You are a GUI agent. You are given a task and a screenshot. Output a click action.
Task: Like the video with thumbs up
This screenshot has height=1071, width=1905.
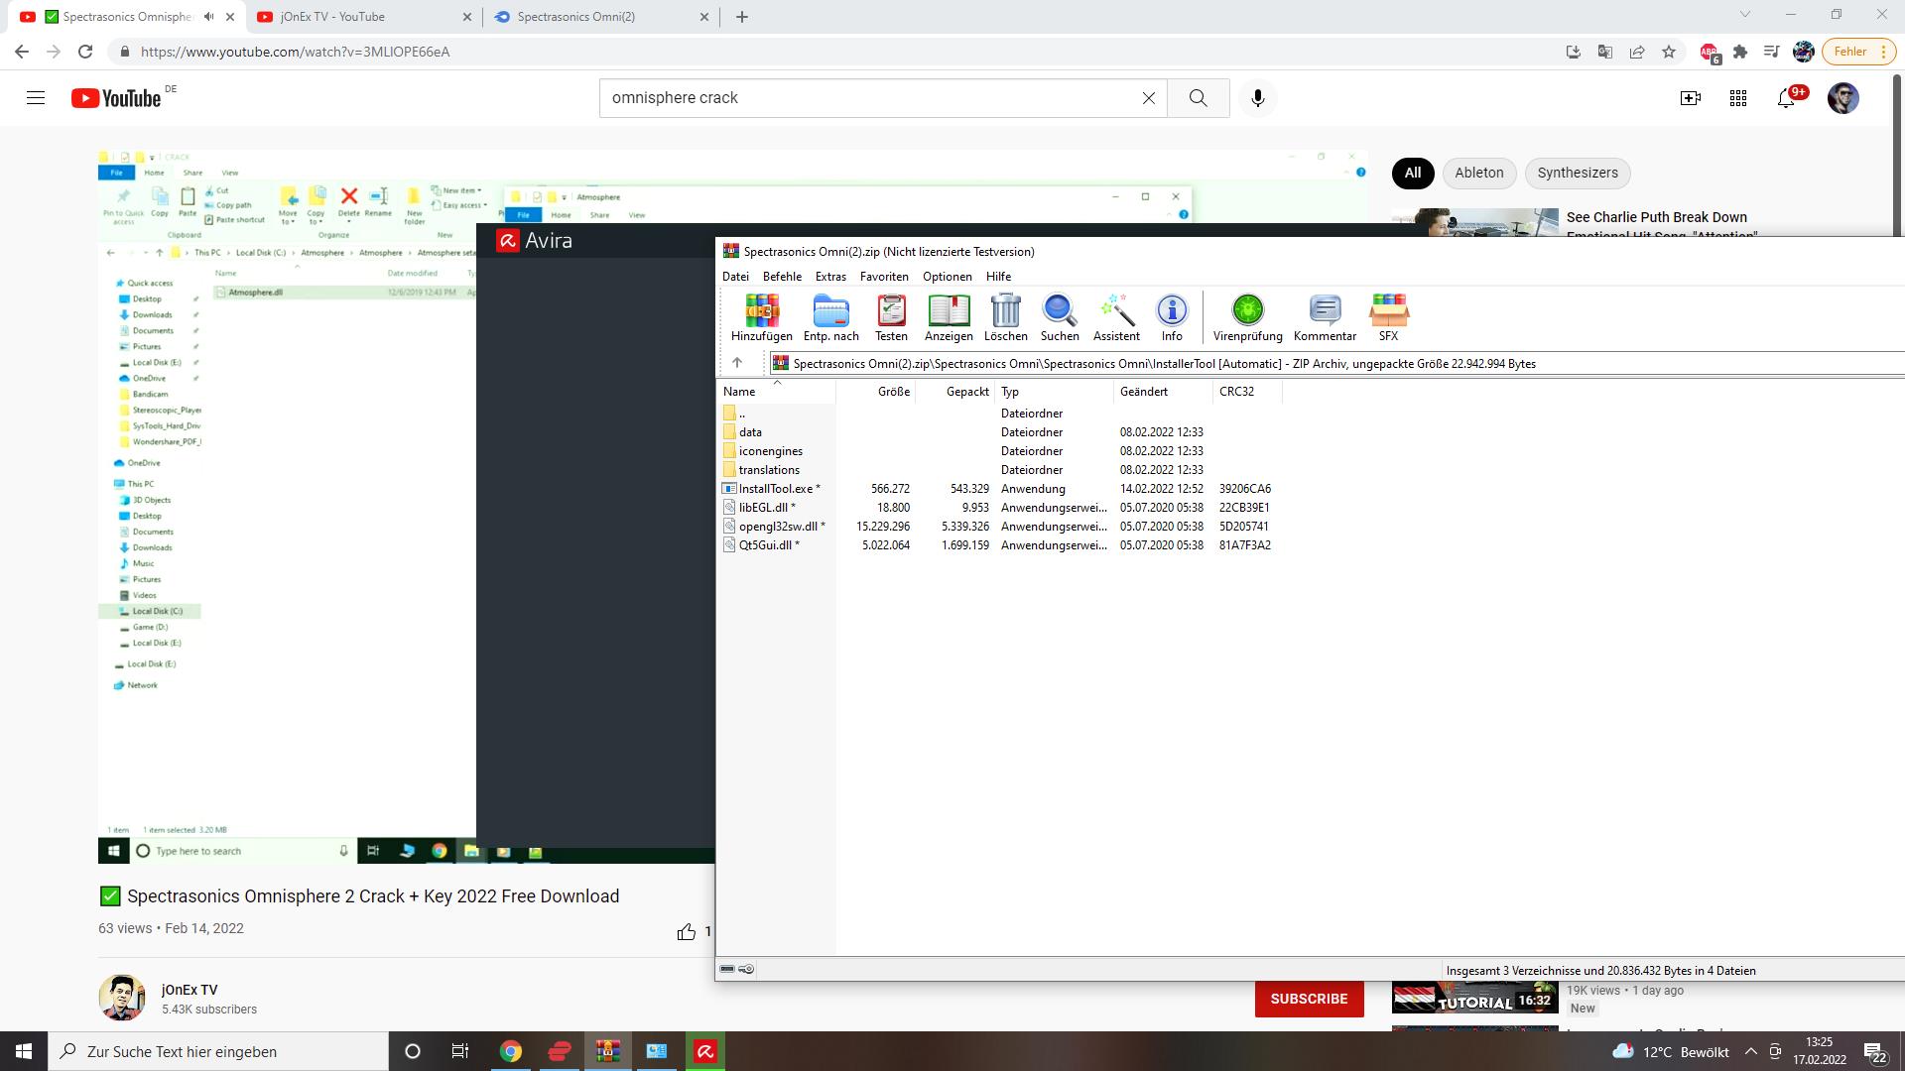coord(686,931)
